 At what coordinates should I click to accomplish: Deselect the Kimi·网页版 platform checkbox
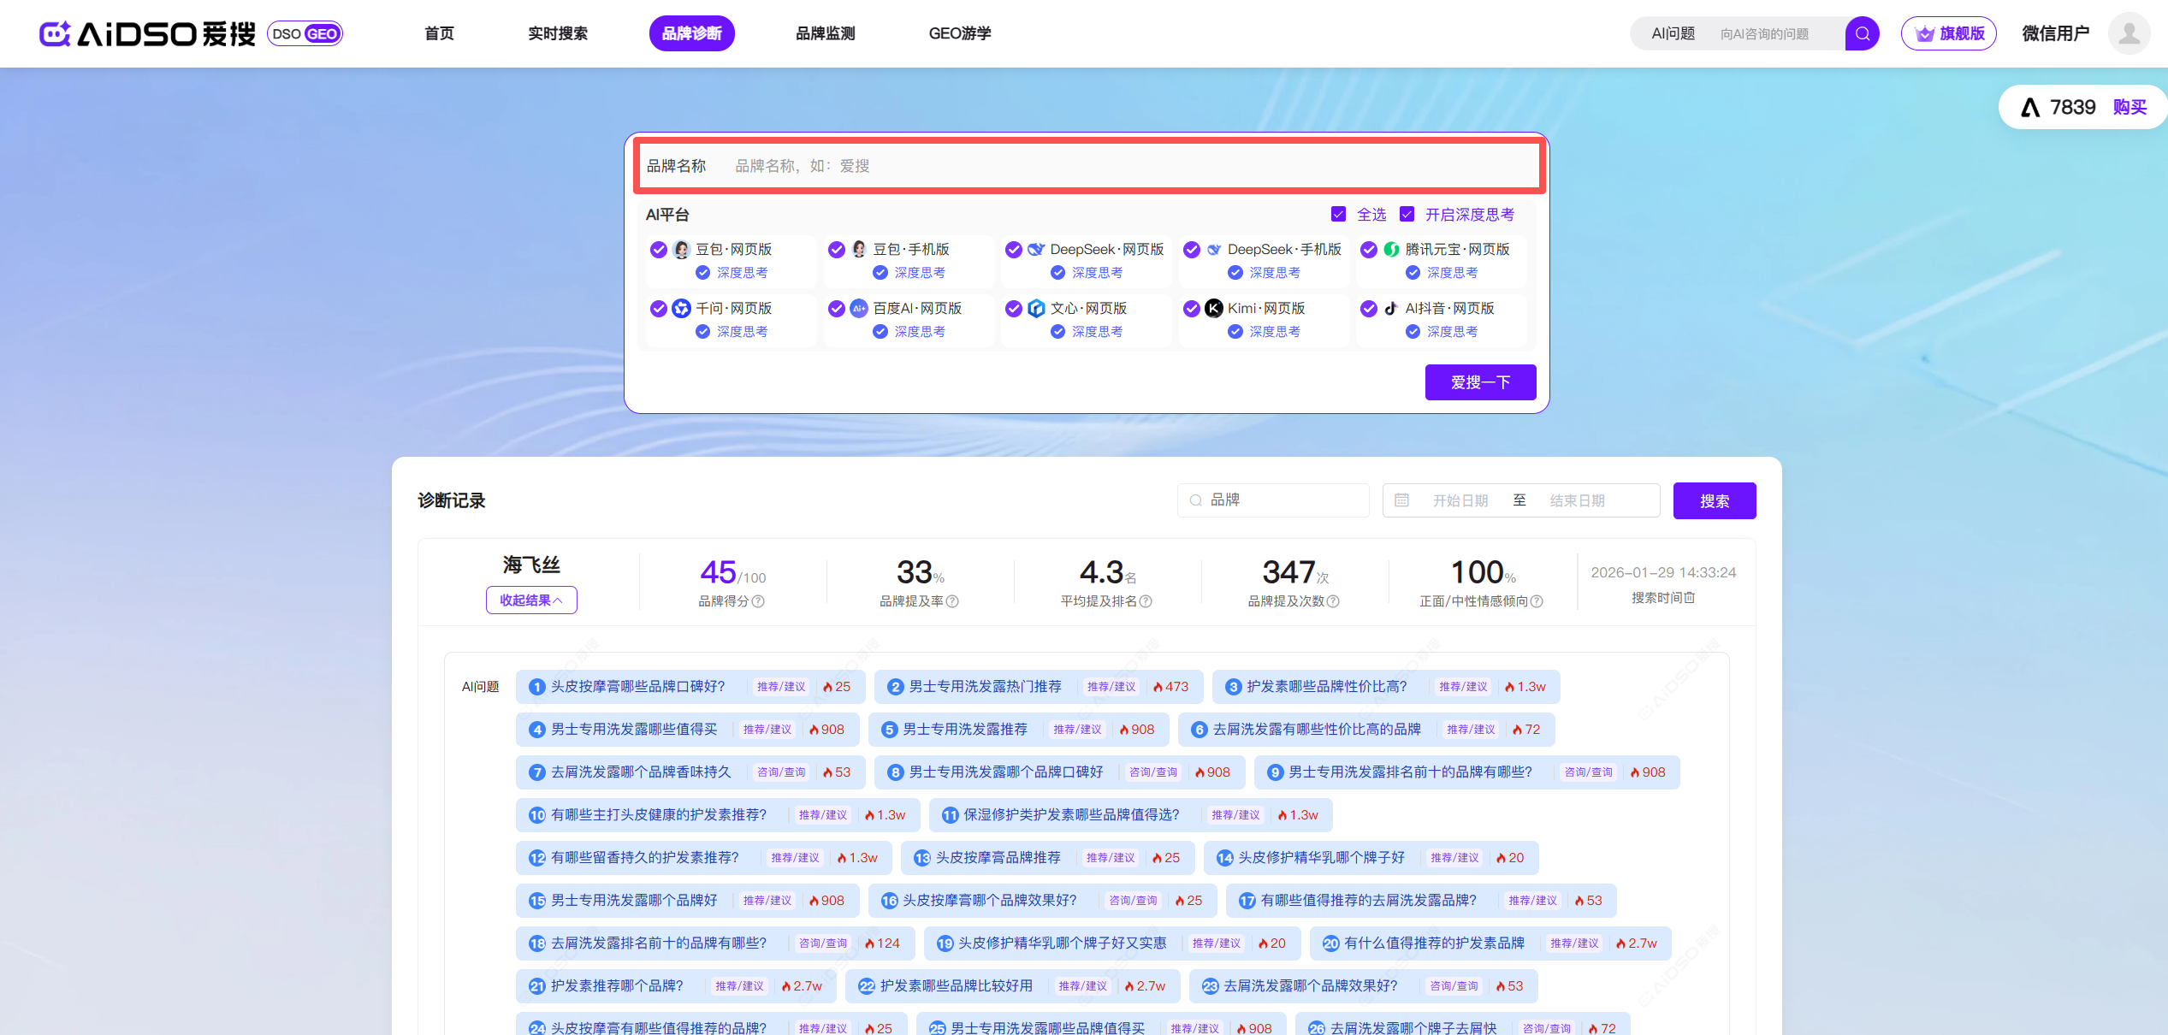[x=1191, y=308]
